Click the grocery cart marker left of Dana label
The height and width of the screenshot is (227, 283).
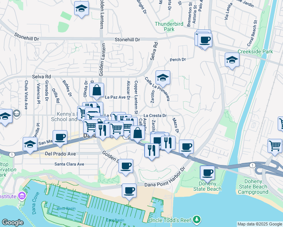point(91,127)
